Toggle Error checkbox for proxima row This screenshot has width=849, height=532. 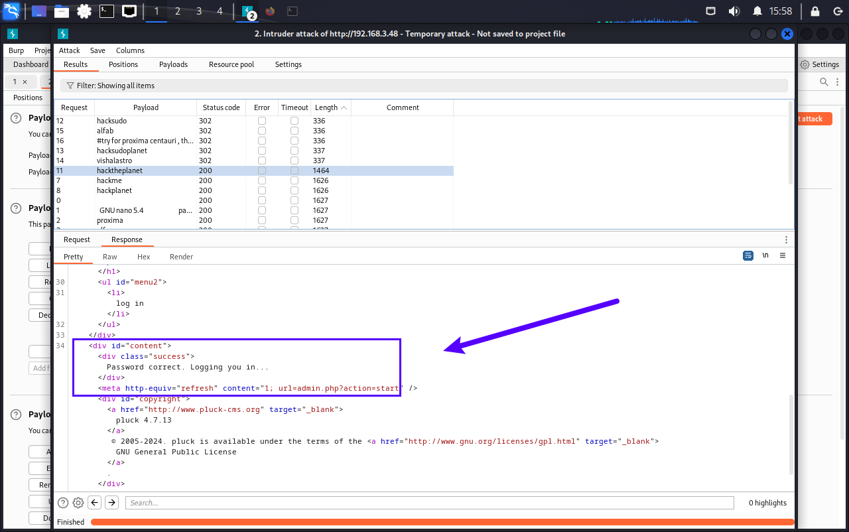point(262,220)
